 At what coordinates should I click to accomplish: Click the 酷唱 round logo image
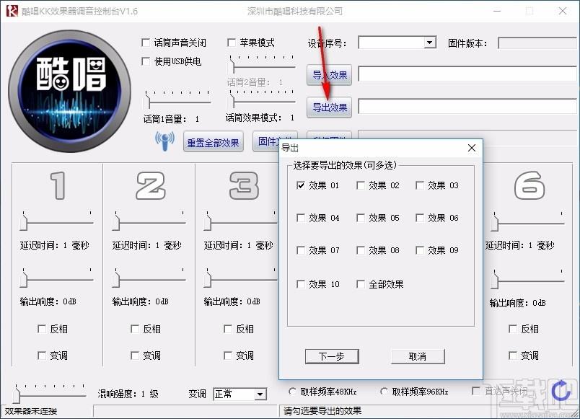point(69,91)
